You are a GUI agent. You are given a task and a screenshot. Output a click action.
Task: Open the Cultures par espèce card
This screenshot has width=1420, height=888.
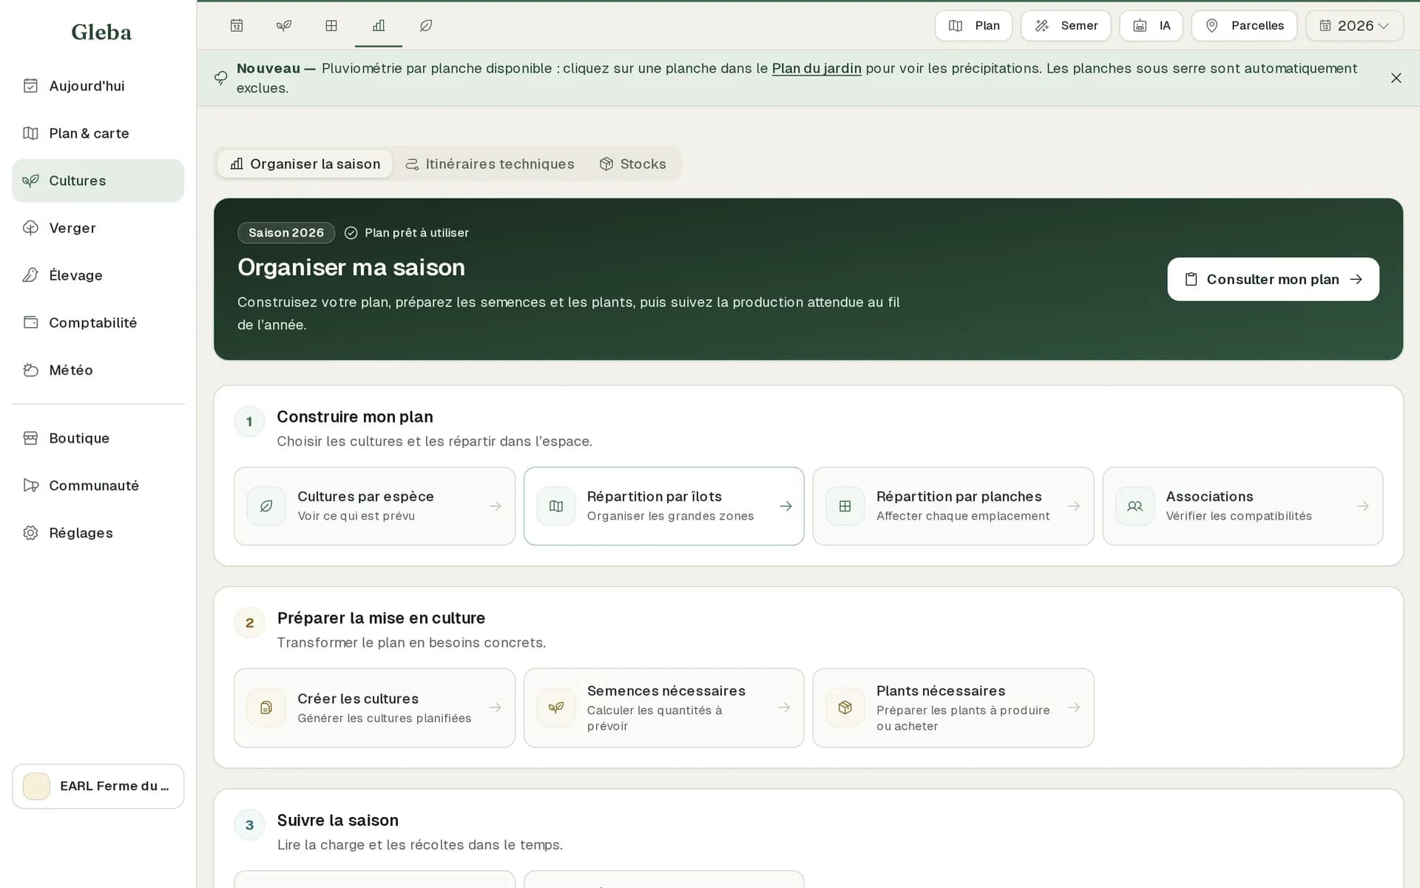point(374,506)
